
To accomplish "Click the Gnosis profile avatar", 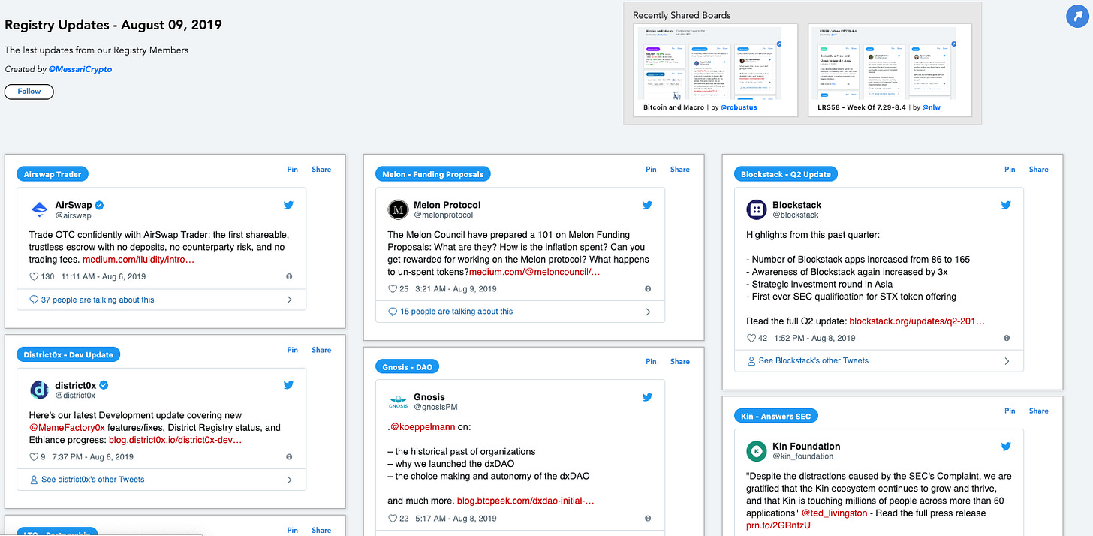I will point(398,402).
